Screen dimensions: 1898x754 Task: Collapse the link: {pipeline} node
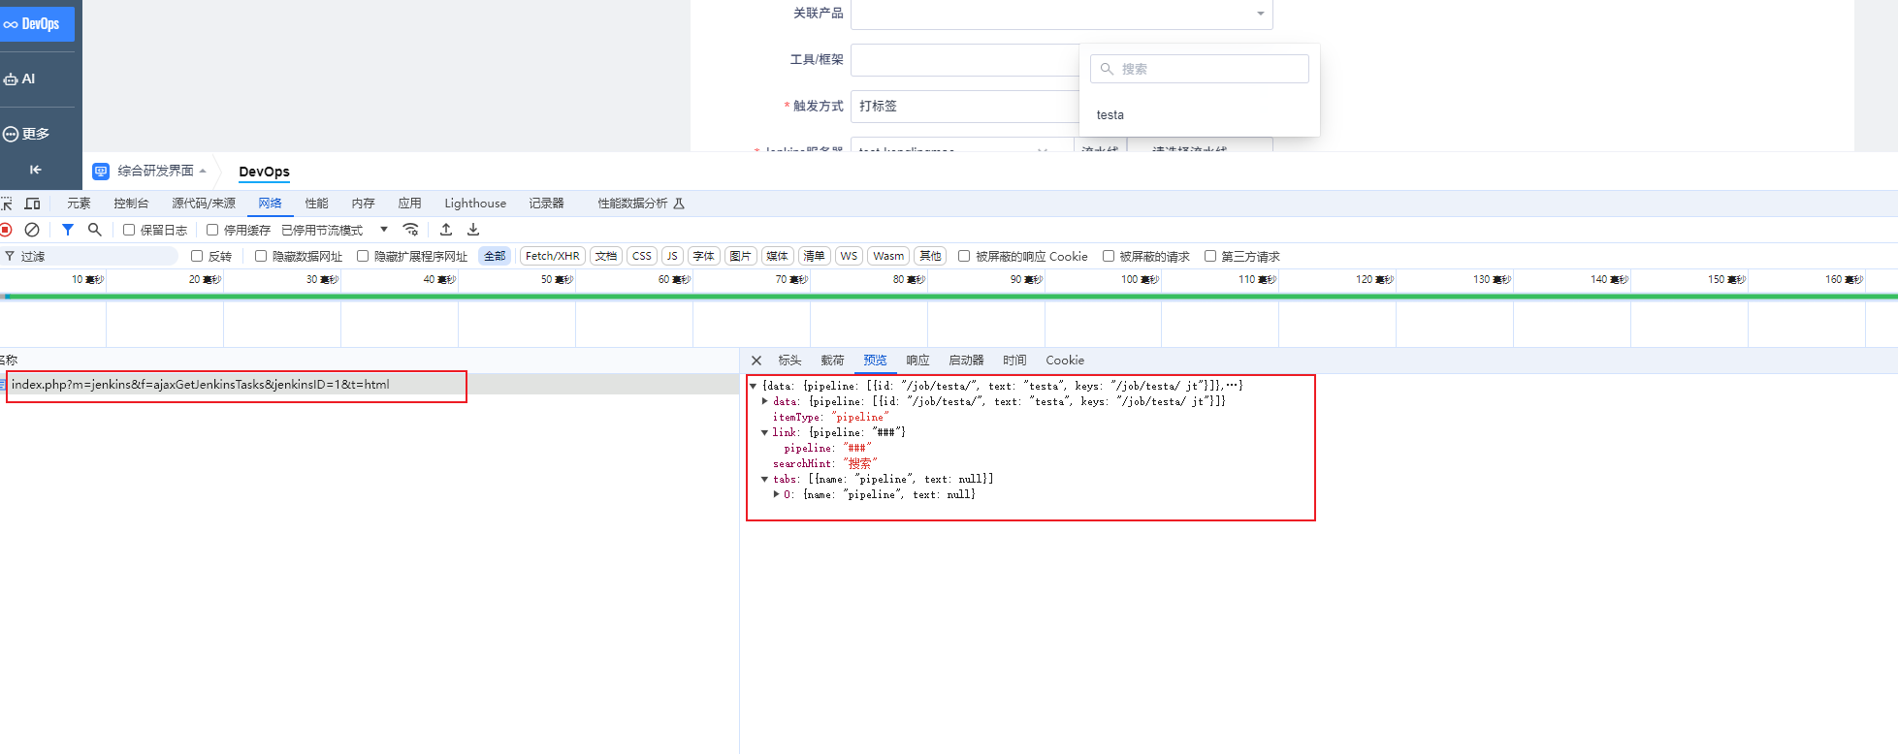(765, 432)
